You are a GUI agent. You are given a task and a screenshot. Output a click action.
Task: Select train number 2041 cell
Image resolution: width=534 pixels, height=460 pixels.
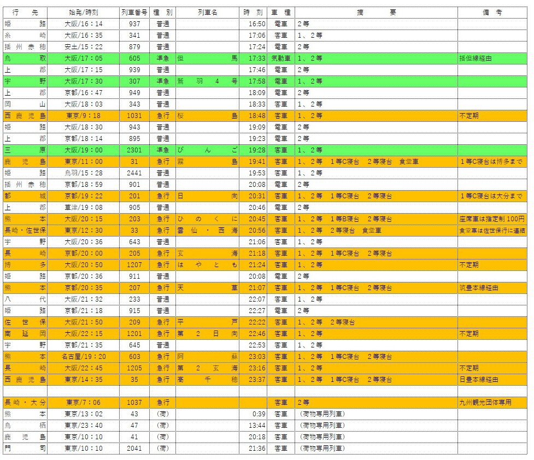point(134,449)
